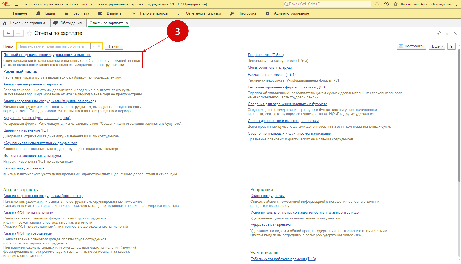Open Лицевой счет (Т-54а) report

point(266,55)
